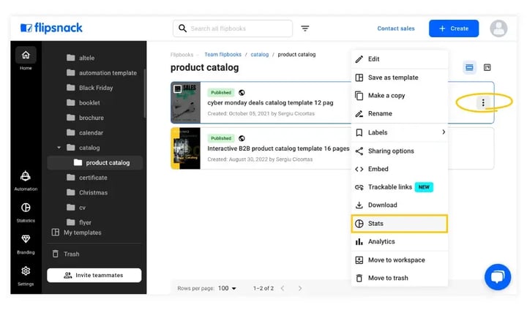Select Rename in the menu
Image resolution: width=527 pixels, height=310 pixels.
[x=400, y=113]
